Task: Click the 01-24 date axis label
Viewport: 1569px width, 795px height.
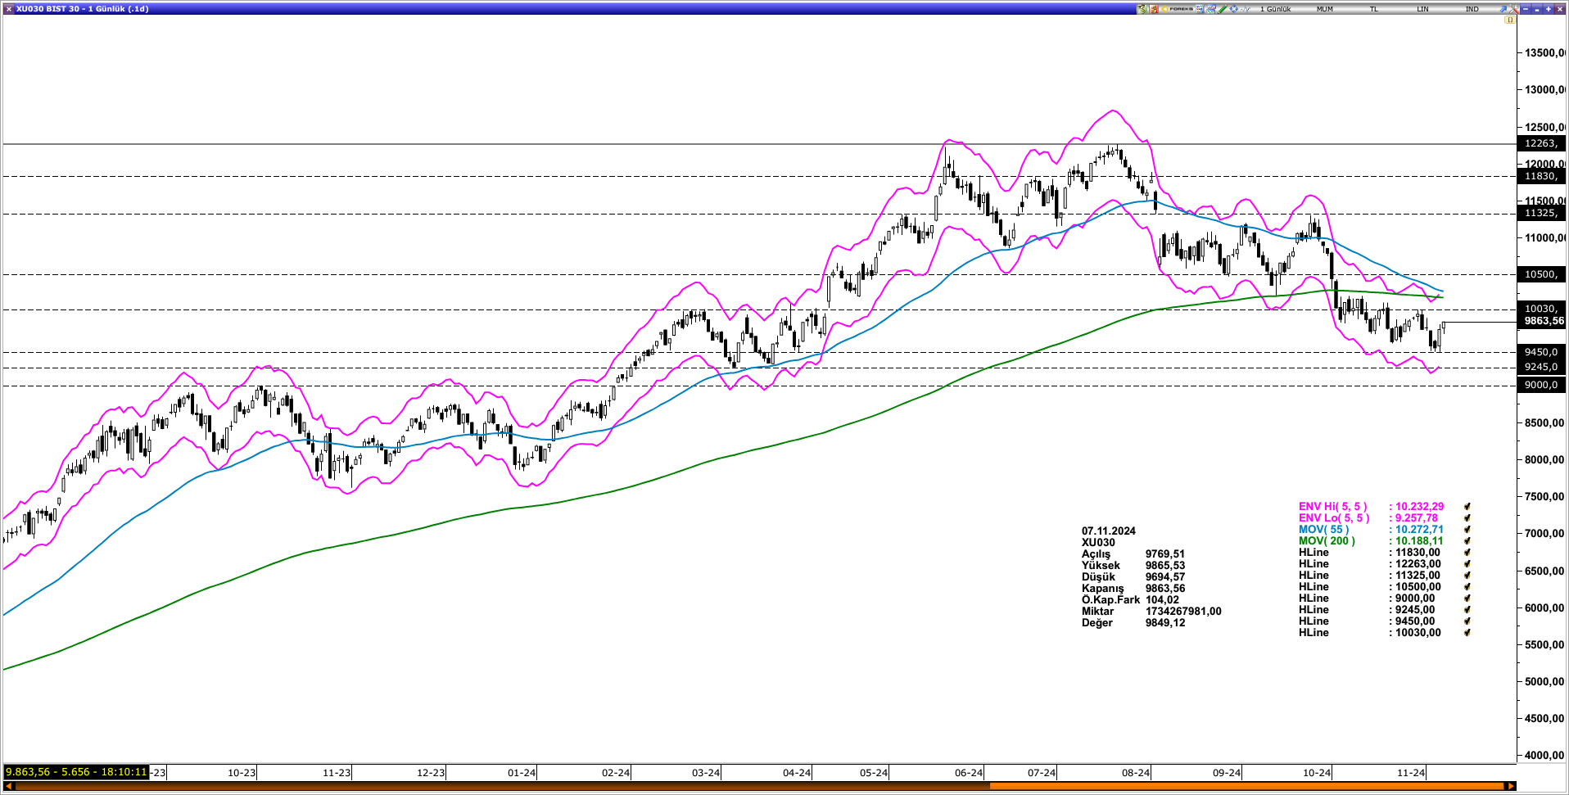Action: (x=522, y=773)
